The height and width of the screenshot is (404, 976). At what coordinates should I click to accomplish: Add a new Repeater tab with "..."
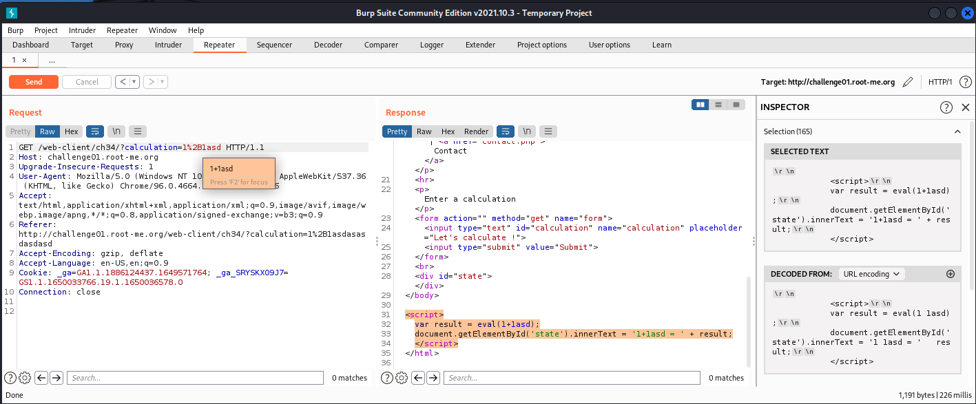52,61
